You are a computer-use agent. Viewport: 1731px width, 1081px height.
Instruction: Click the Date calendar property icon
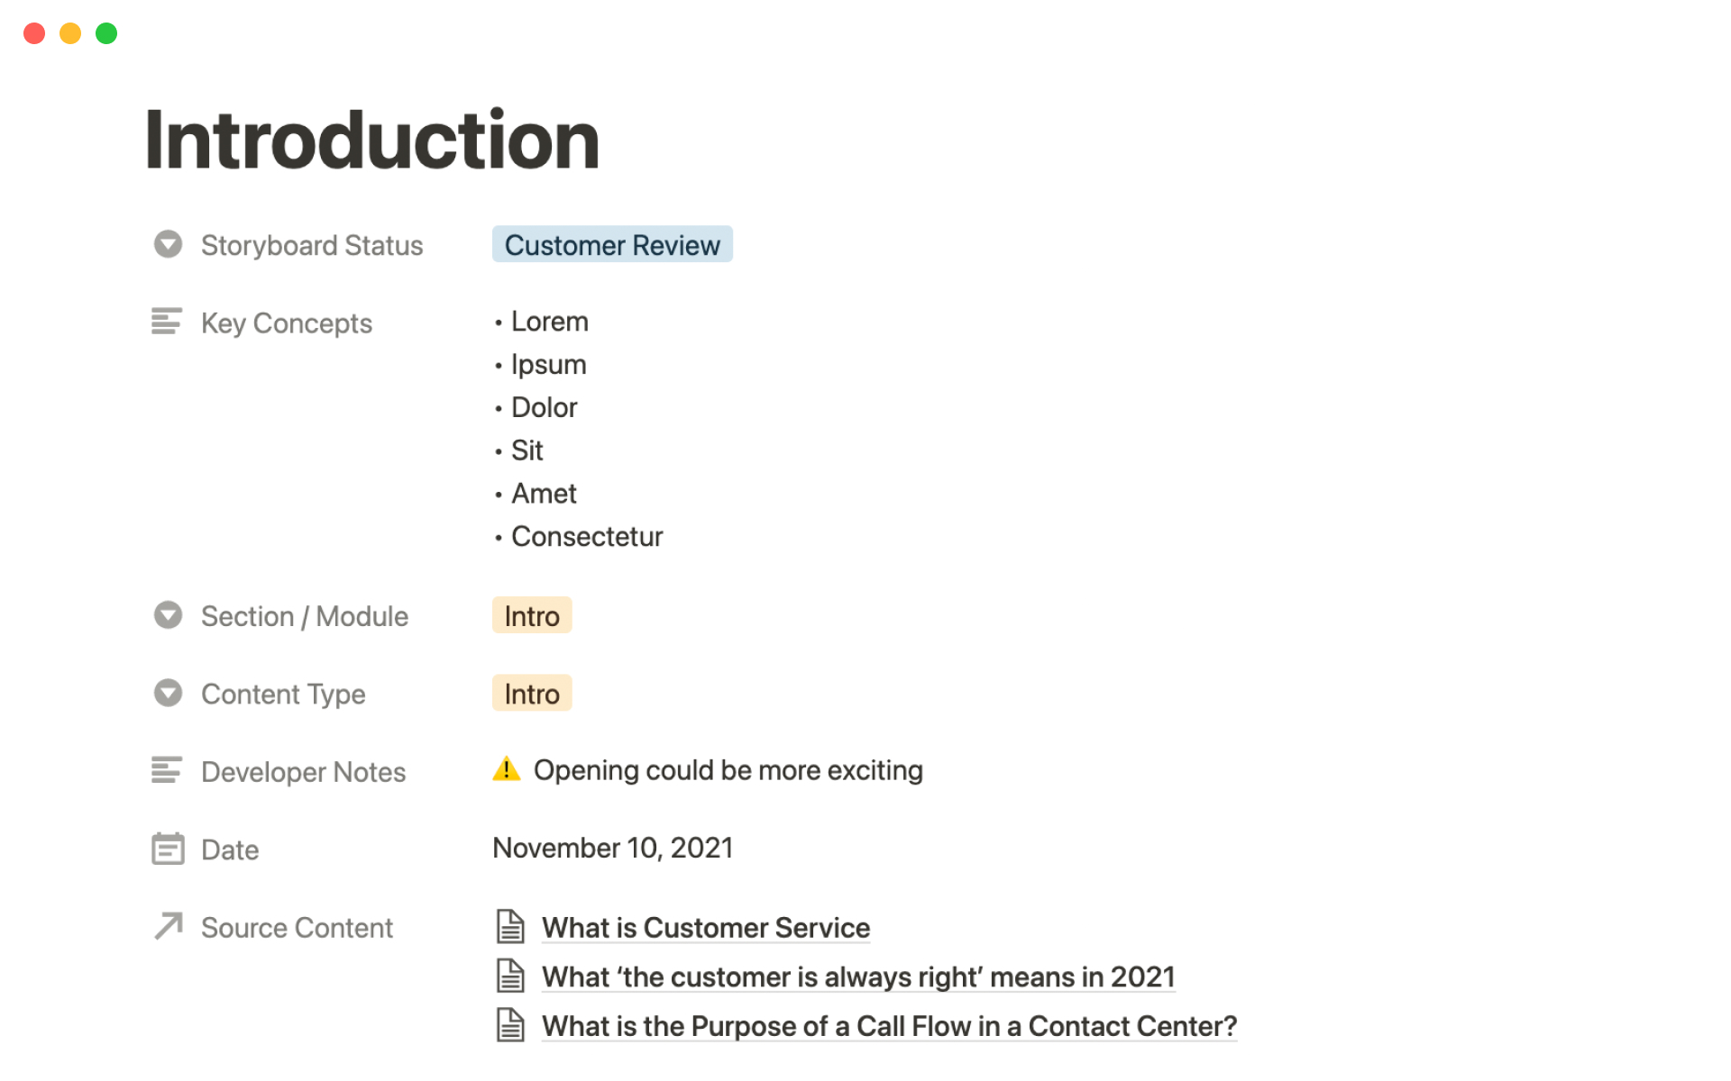pyautogui.click(x=168, y=849)
